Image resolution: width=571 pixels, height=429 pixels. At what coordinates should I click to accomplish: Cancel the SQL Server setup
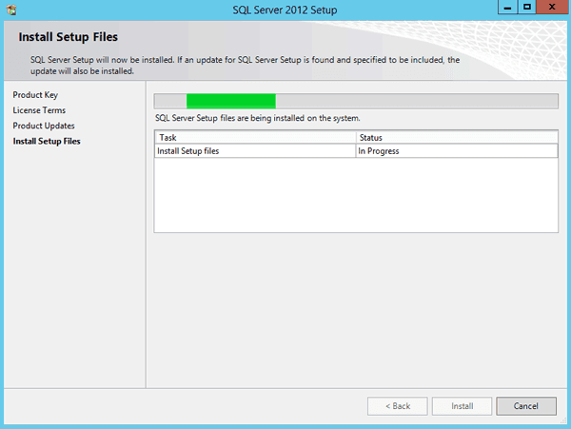[x=526, y=406]
